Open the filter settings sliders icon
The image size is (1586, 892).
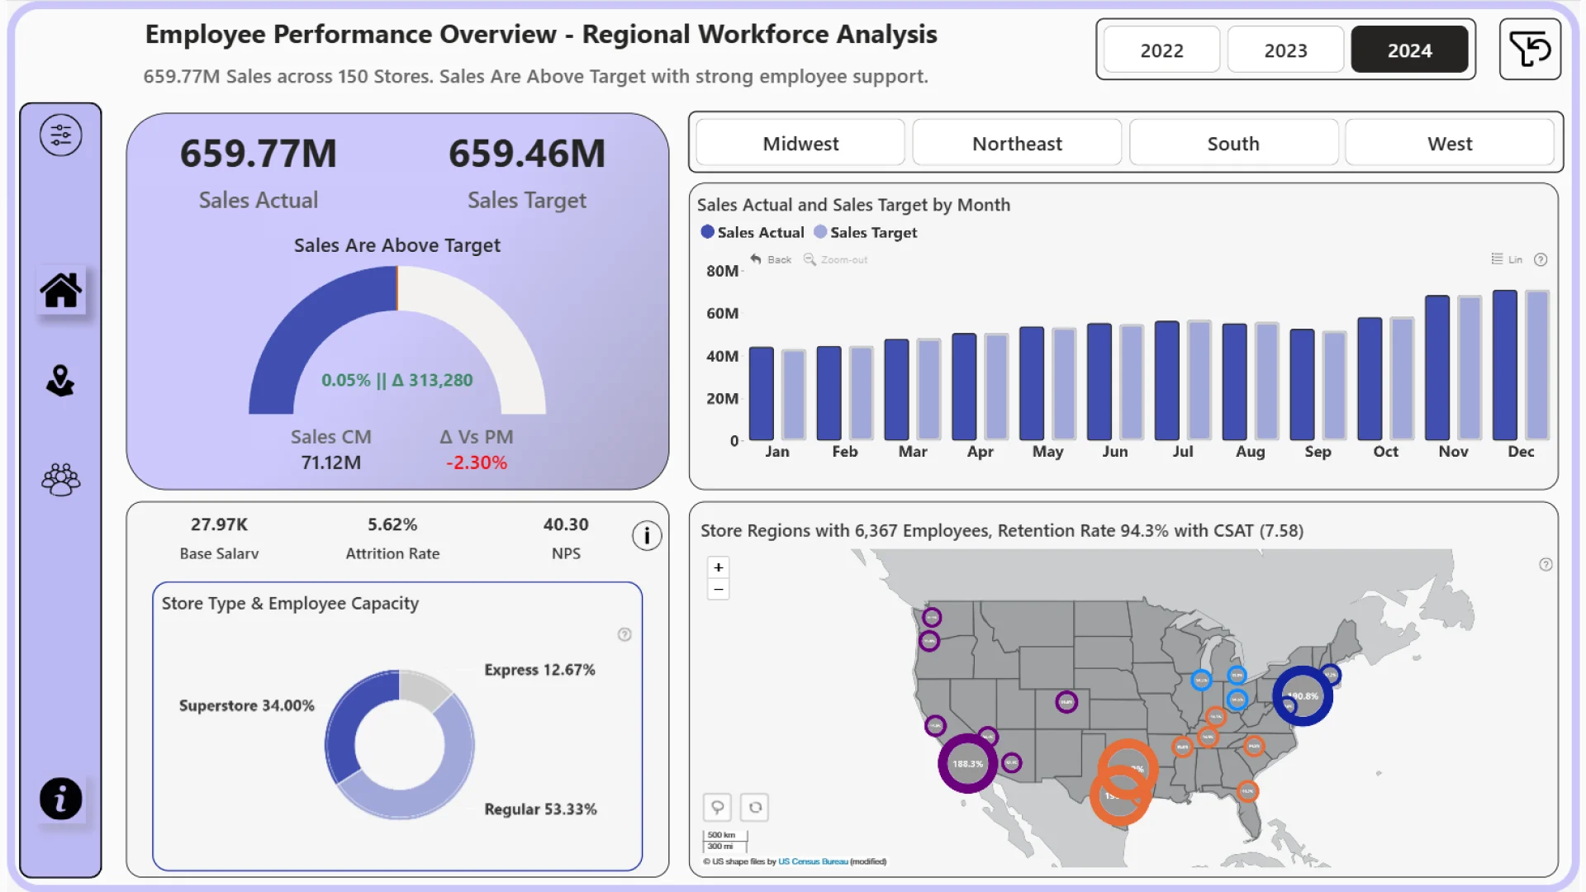tap(60, 135)
